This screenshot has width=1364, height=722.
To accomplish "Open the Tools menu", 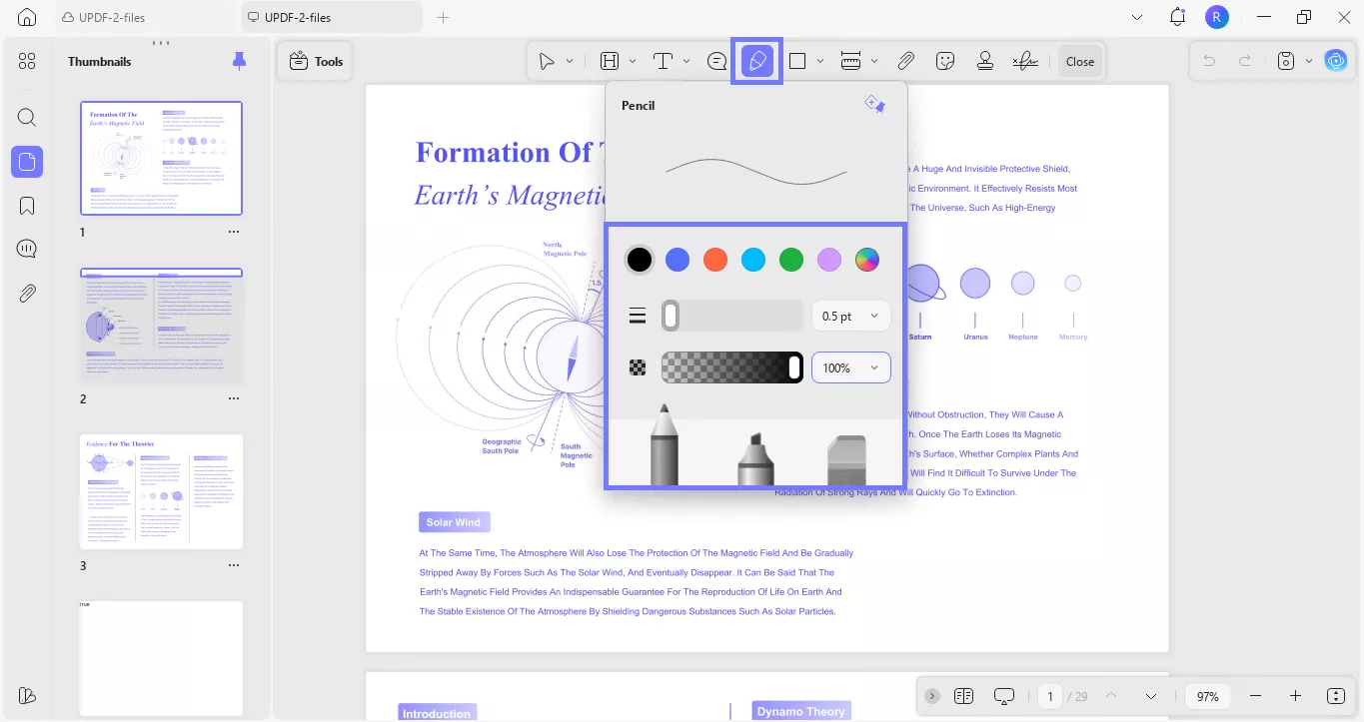I will point(315,61).
